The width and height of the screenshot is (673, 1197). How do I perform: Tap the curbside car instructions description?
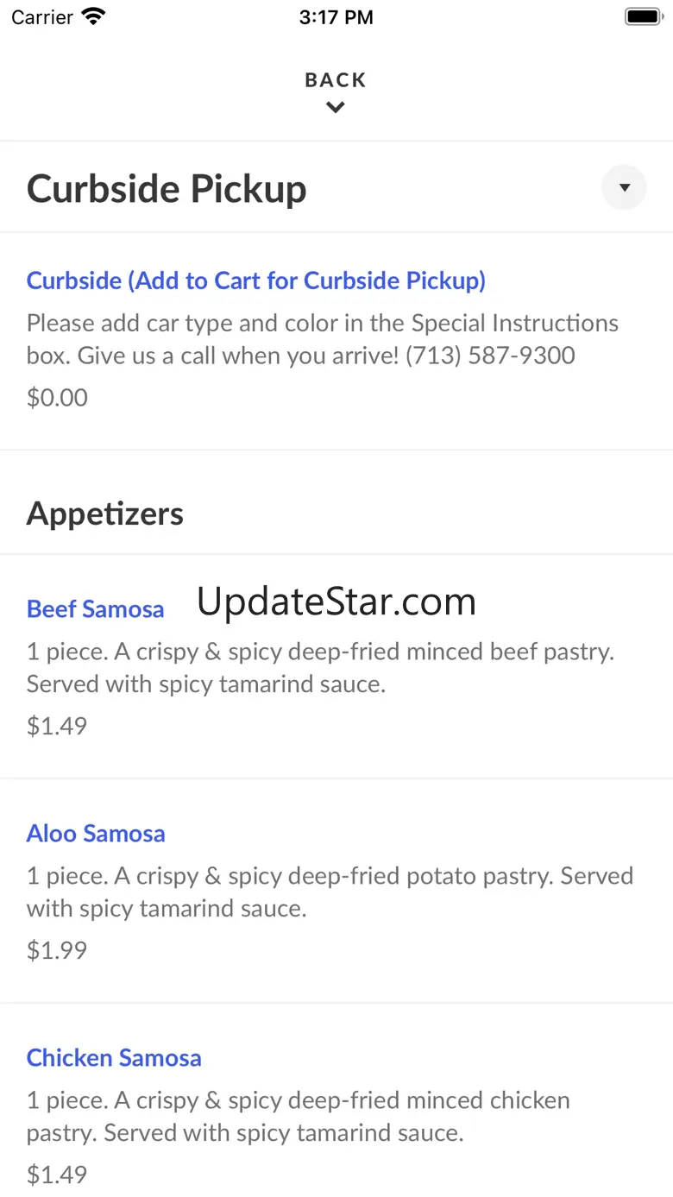323,339
